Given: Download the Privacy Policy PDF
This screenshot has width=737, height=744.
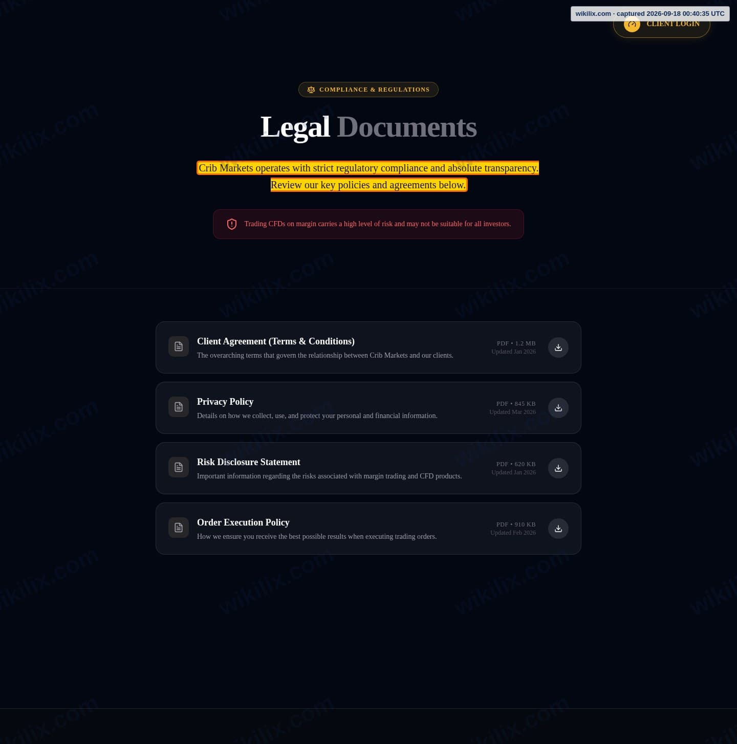Looking at the screenshot, I should (558, 408).
